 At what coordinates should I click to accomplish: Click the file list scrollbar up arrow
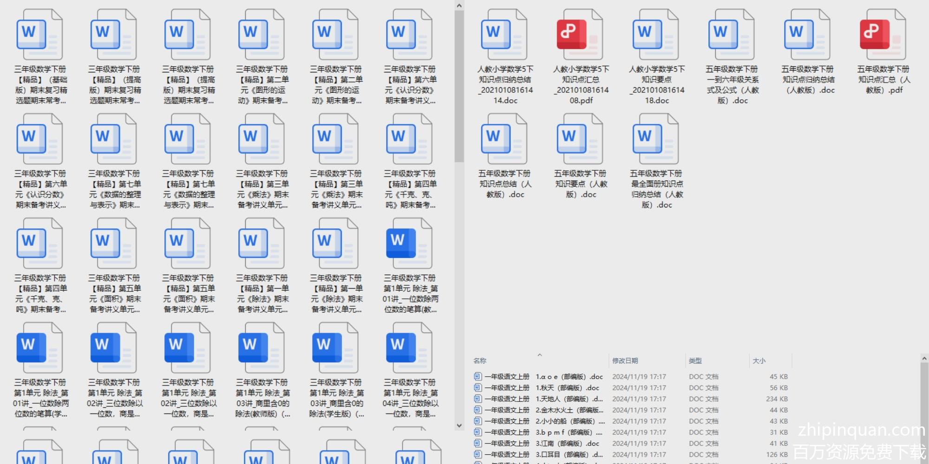pos(924,359)
